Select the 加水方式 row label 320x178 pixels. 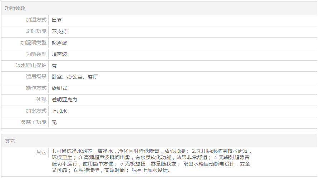coord(36,111)
